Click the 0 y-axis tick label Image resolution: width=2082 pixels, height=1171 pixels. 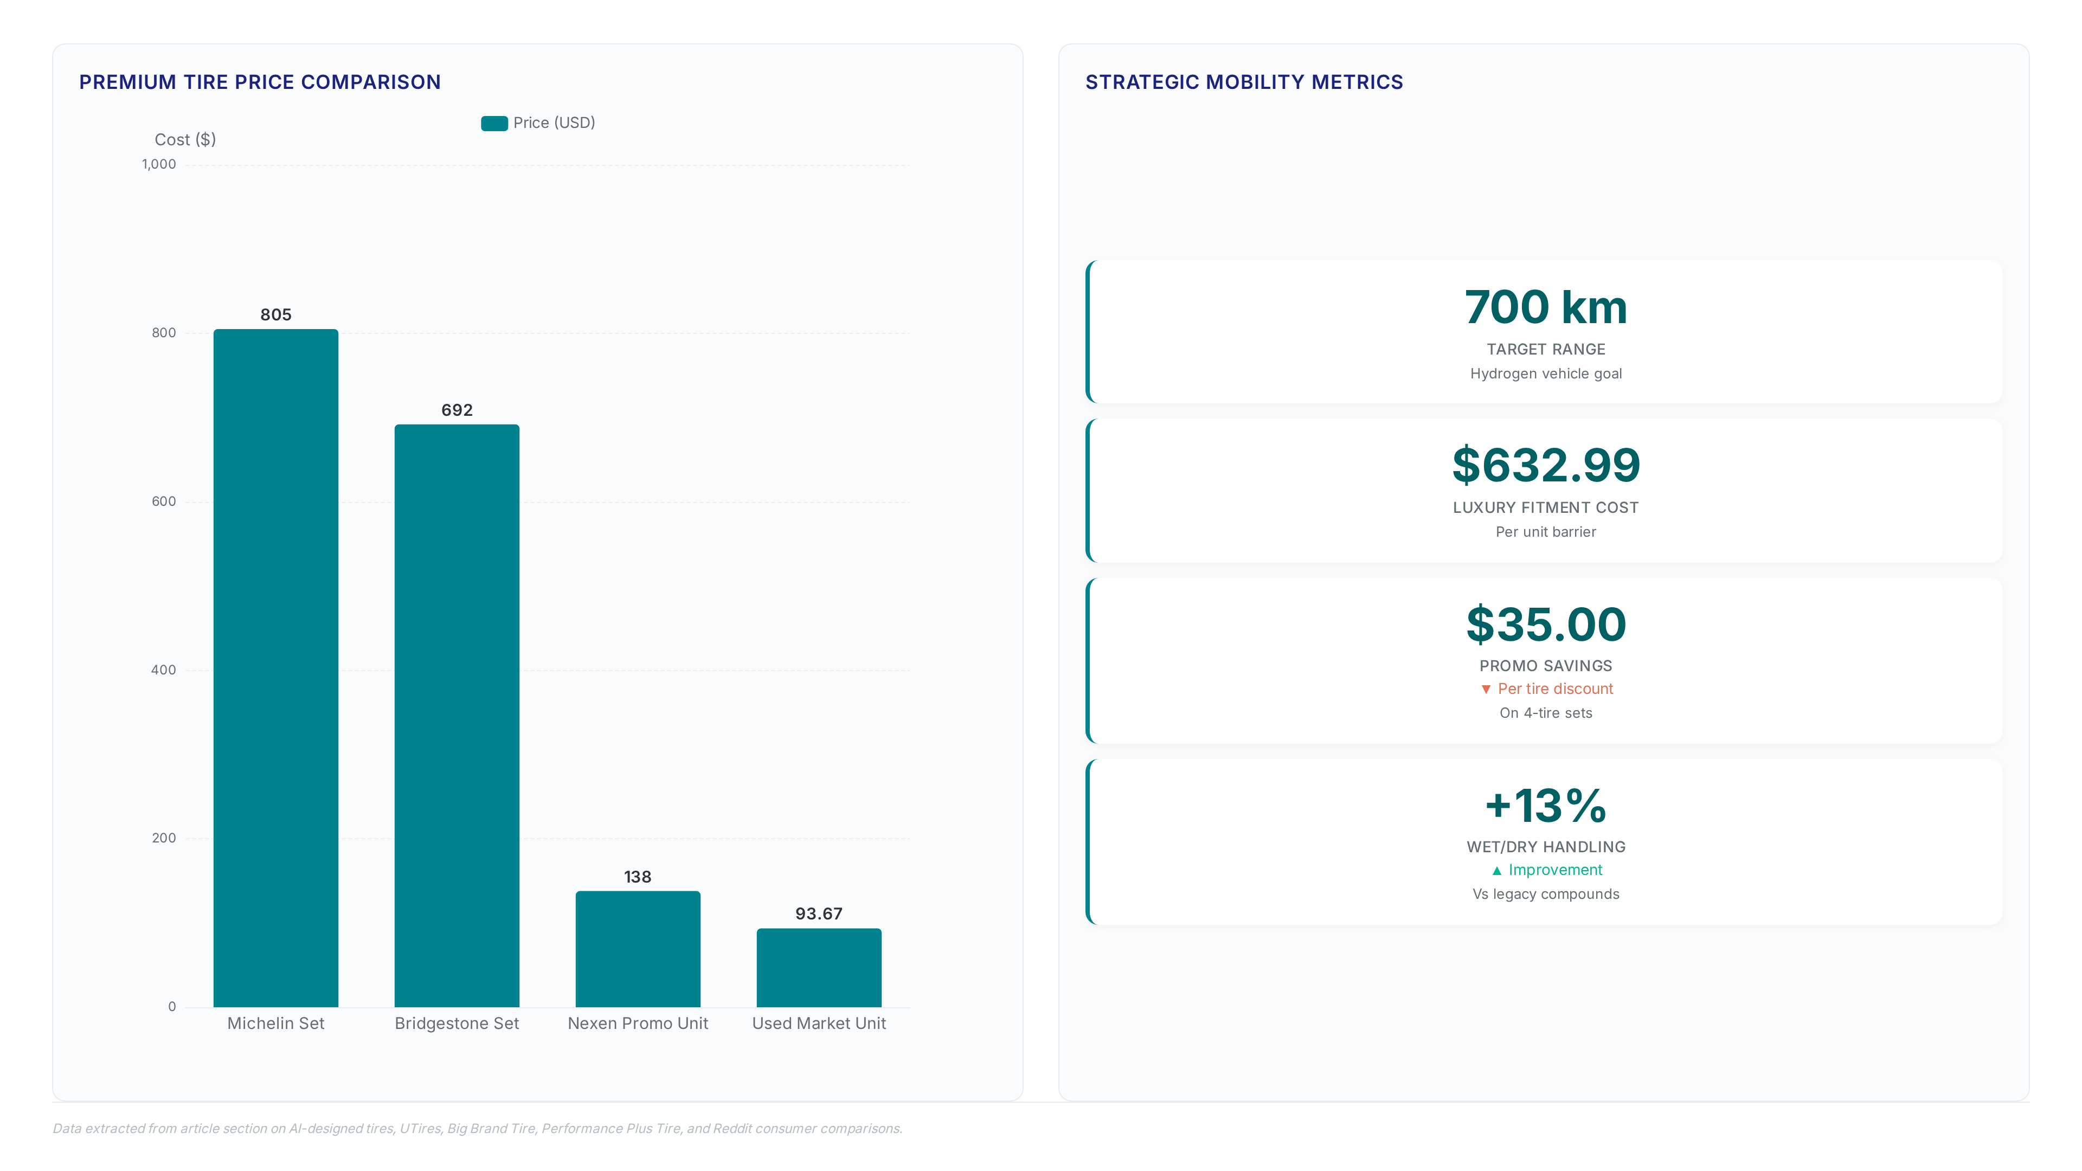click(171, 1007)
